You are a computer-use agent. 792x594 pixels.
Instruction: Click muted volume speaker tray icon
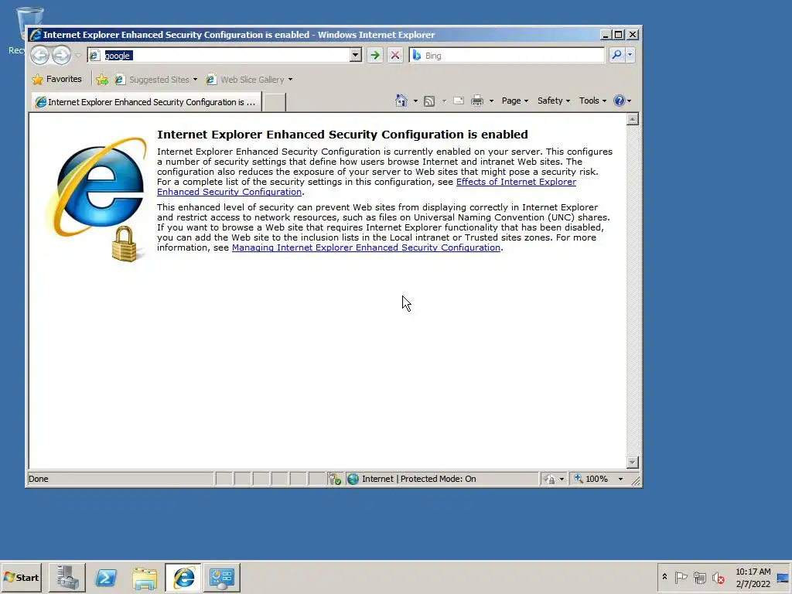(718, 577)
